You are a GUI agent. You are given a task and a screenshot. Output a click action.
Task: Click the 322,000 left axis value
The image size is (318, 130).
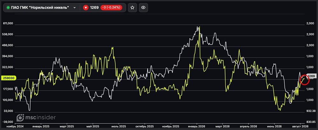pos(8,67)
